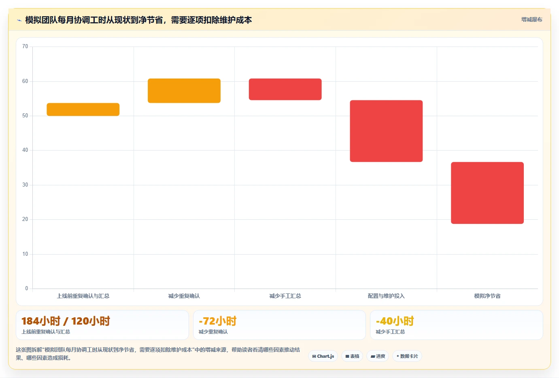Click the caption 上线前重复确认与汇总 under 184小时

pyautogui.click(x=46, y=332)
